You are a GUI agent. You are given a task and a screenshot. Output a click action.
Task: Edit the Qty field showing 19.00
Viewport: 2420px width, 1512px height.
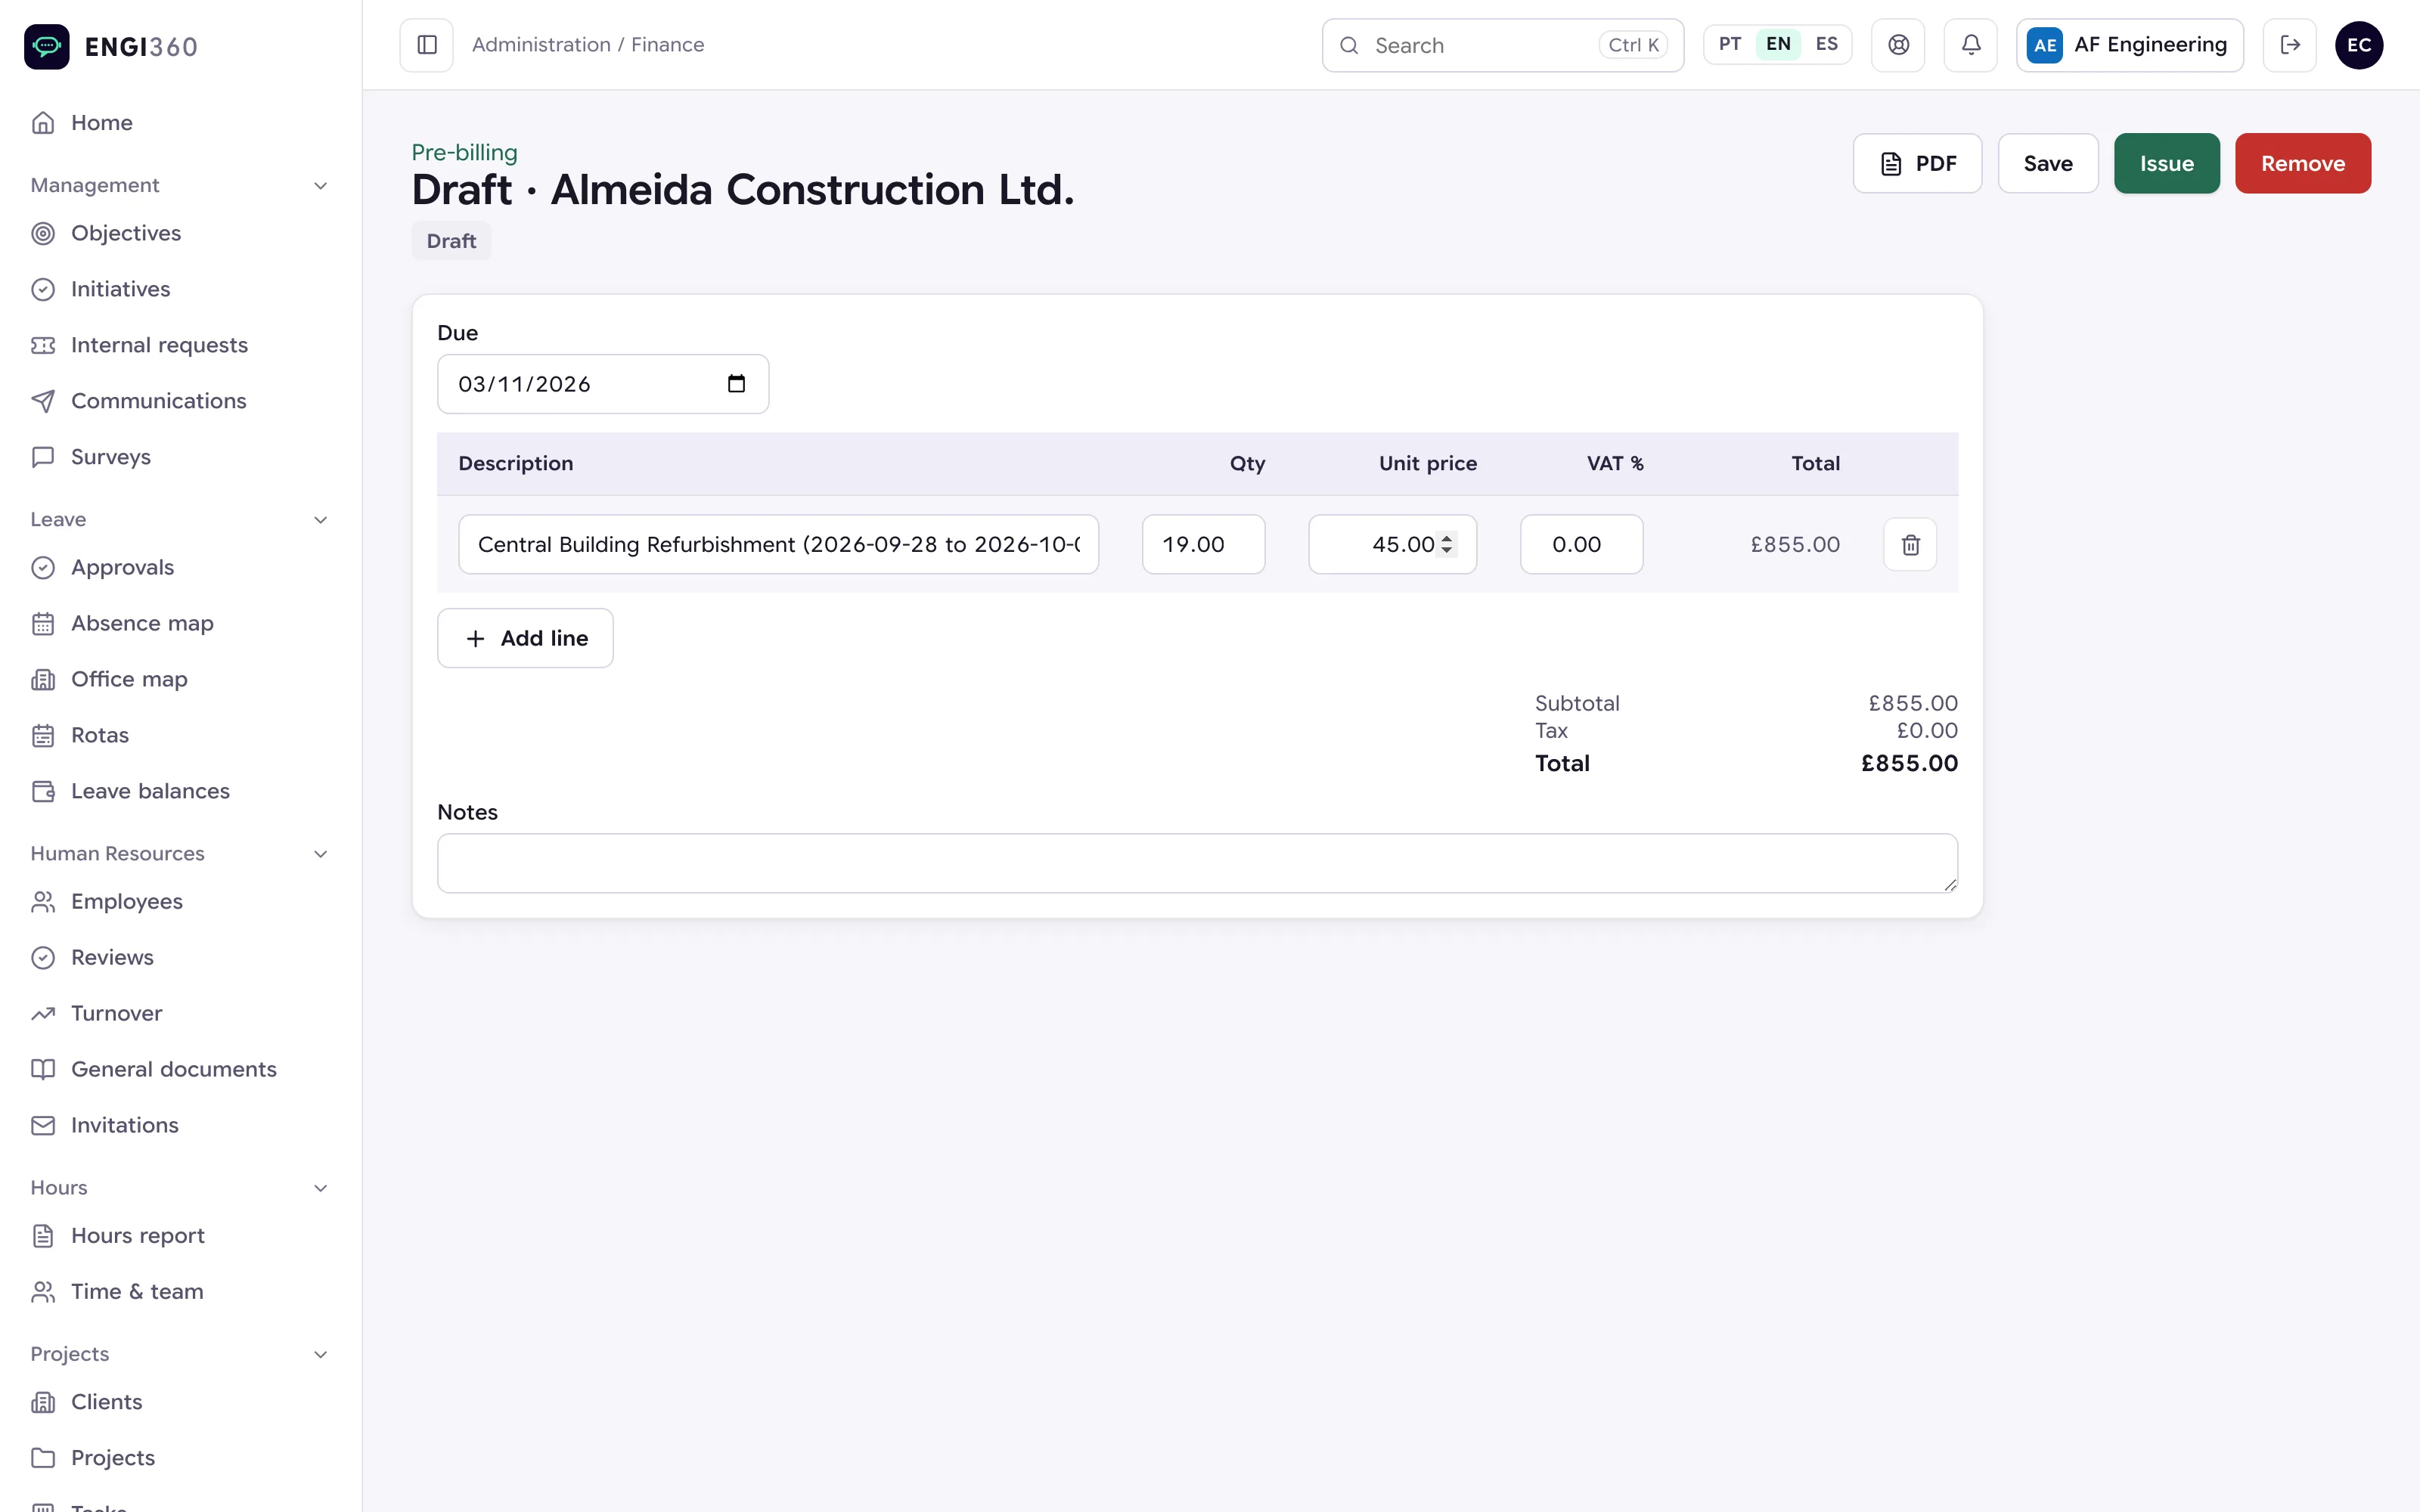pyautogui.click(x=1203, y=544)
